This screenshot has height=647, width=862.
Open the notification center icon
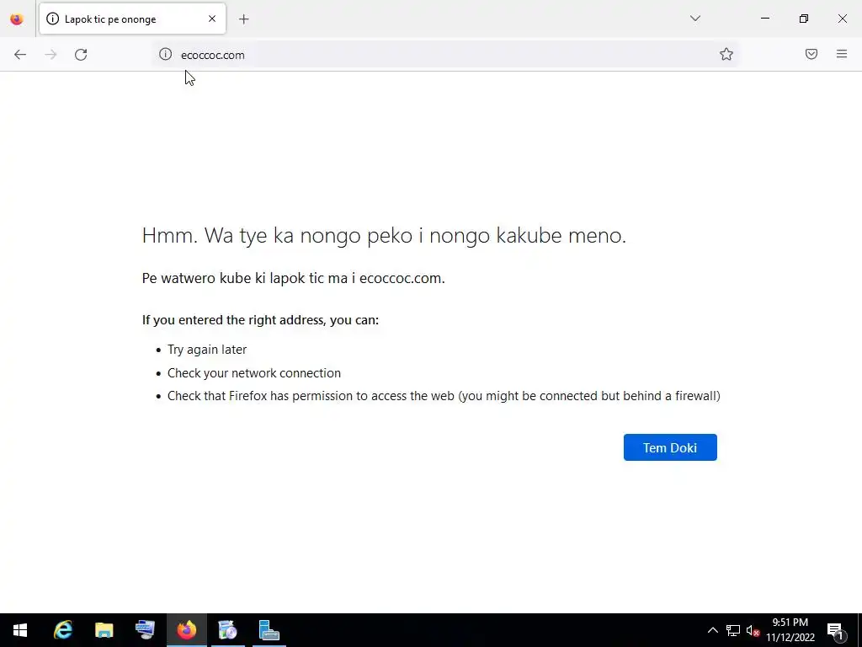click(x=835, y=630)
